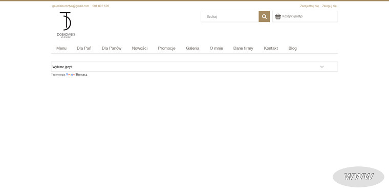Viewport: 389px width, 192px height.
Task: Click the language dropdown chevron arrow
Action: pyautogui.click(x=322, y=67)
